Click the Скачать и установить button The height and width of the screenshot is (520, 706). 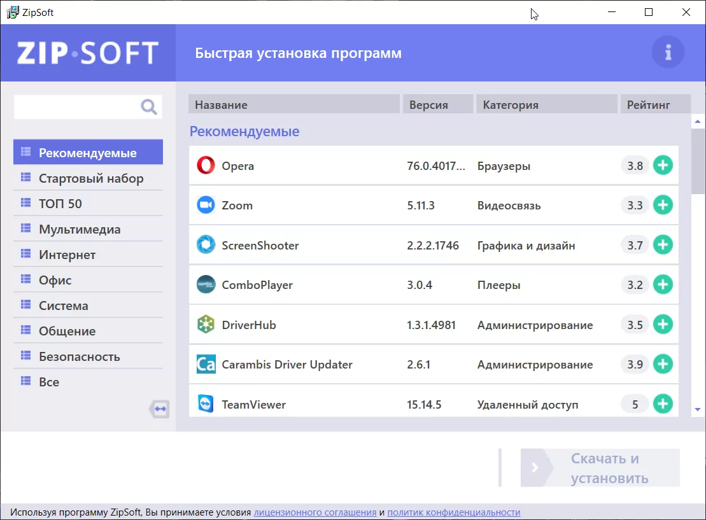600,468
